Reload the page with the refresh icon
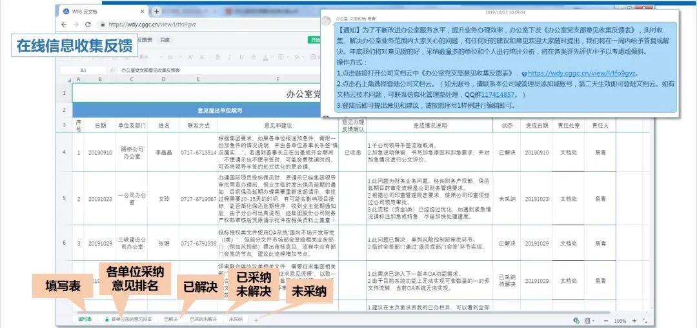697x328 pixels. click(x=88, y=25)
